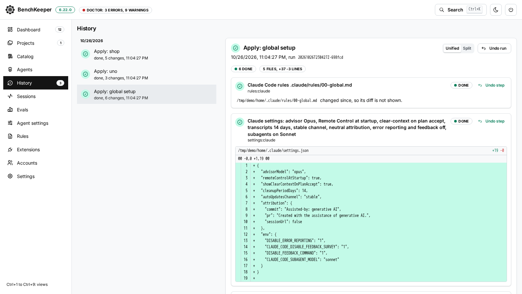Switch diff view to Split
This screenshot has width=522, height=294.
[x=467, y=48]
